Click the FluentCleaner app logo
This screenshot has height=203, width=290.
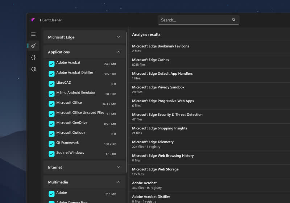pyautogui.click(x=33, y=20)
